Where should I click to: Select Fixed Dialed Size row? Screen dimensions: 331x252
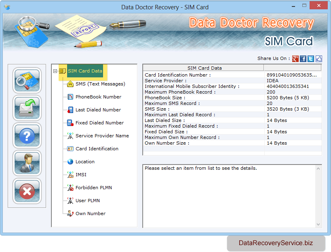[x=232, y=132]
